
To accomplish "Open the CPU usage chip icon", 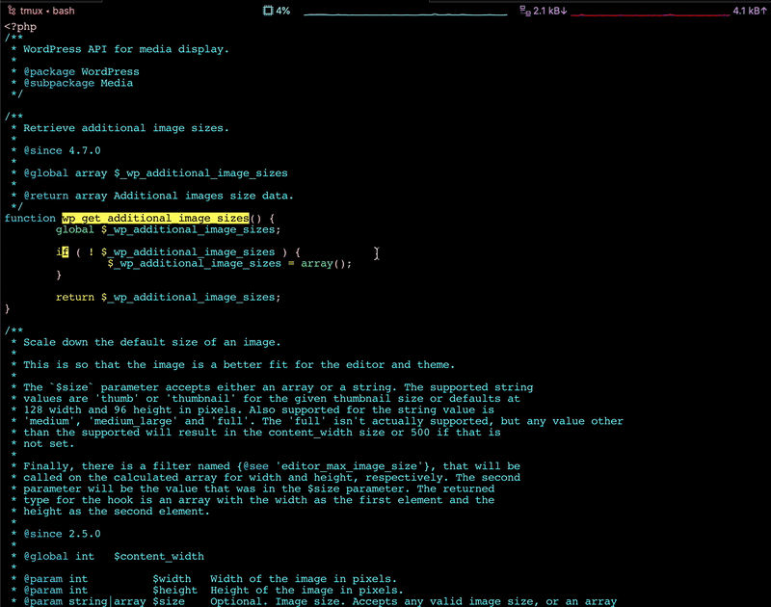I will coord(268,11).
